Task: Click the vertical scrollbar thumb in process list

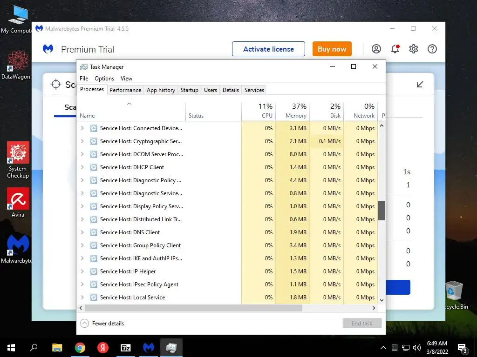Action: (382, 211)
